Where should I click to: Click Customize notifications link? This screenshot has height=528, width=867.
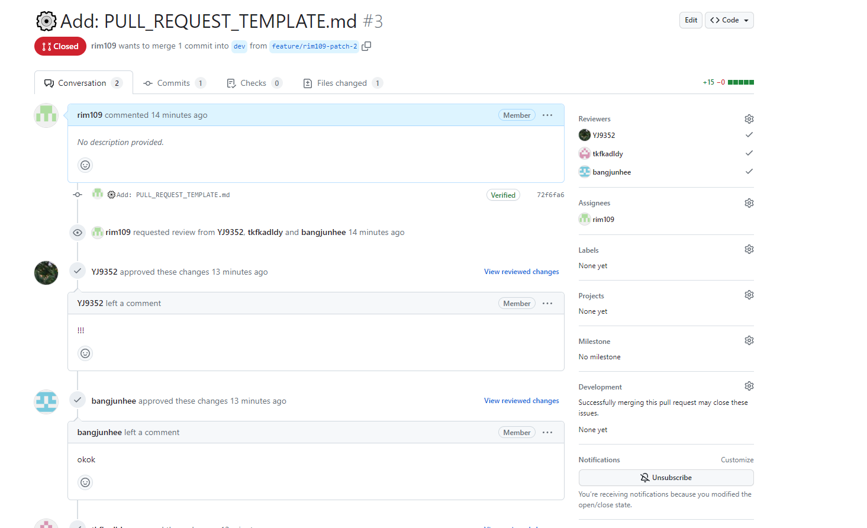(x=737, y=460)
